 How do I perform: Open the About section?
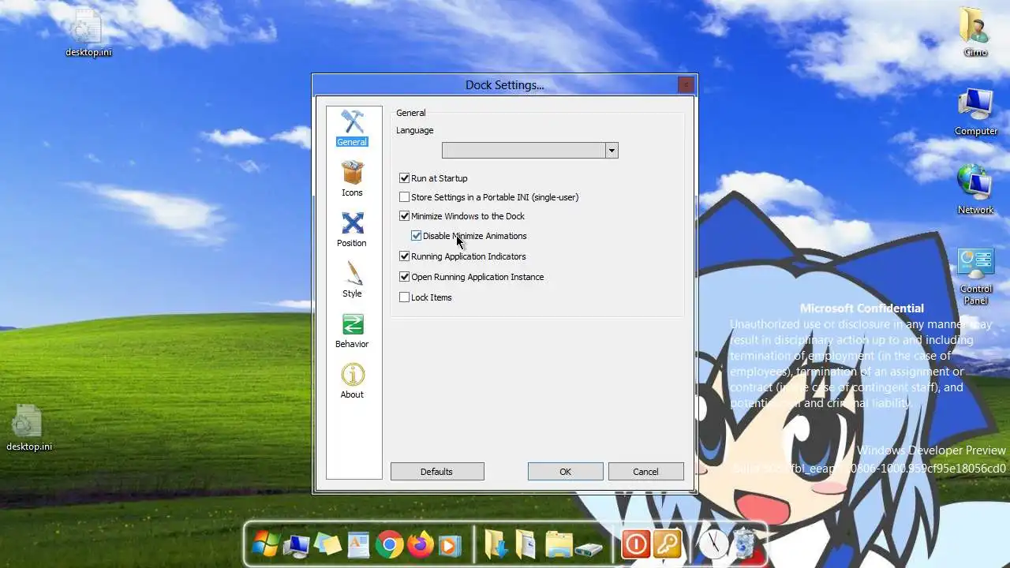[352, 381]
